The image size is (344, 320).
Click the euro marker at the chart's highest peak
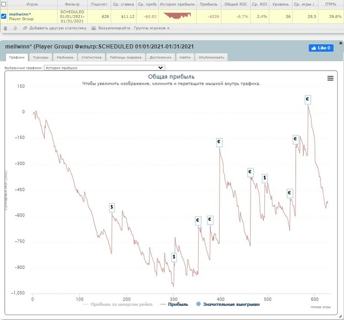click(308, 100)
